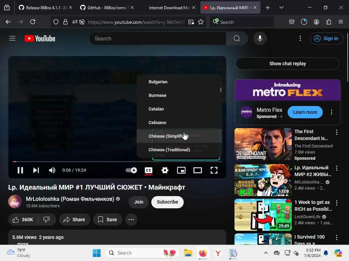Viewport: 349px width, 261px height.
Task: Save page to Pocket
Action: tap(292, 22)
